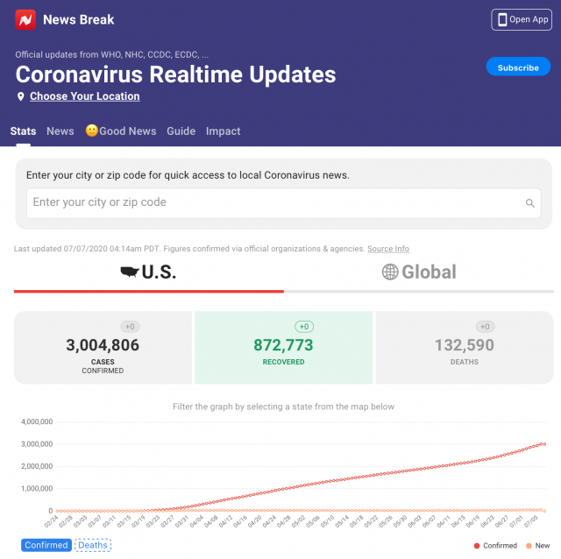Viewport: 561px width, 559px height.
Task: Click the News Break logo icon
Action: [x=25, y=19]
